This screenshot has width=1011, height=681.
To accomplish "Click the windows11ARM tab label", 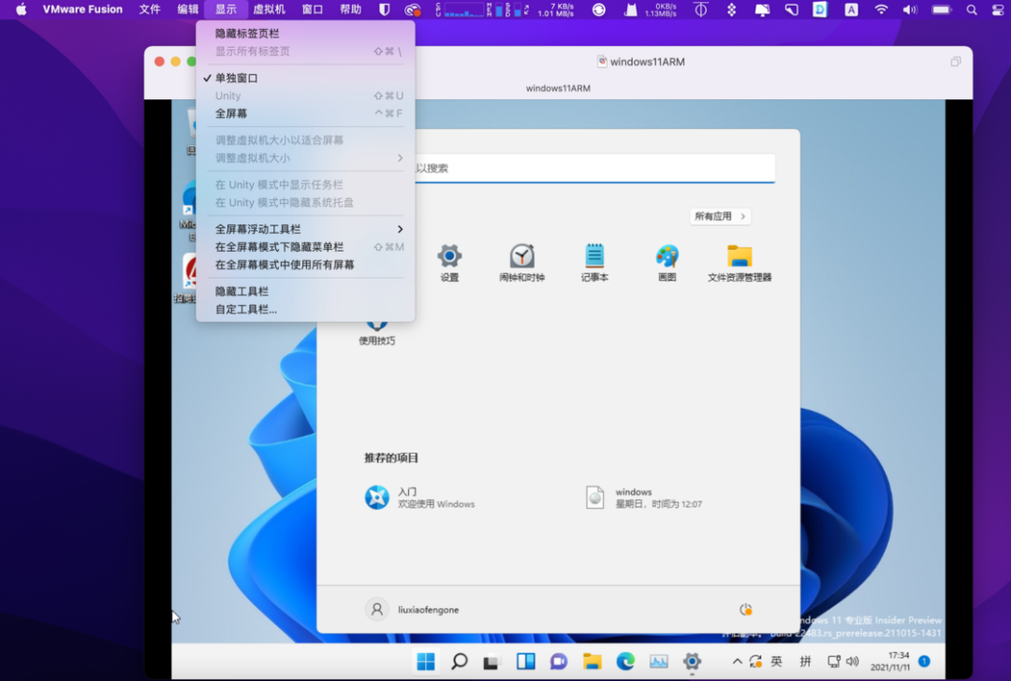I will (x=558, y=88).
